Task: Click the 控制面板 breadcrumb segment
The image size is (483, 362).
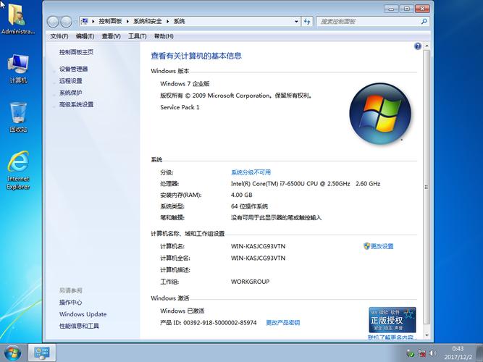Action: coord(110,21)
